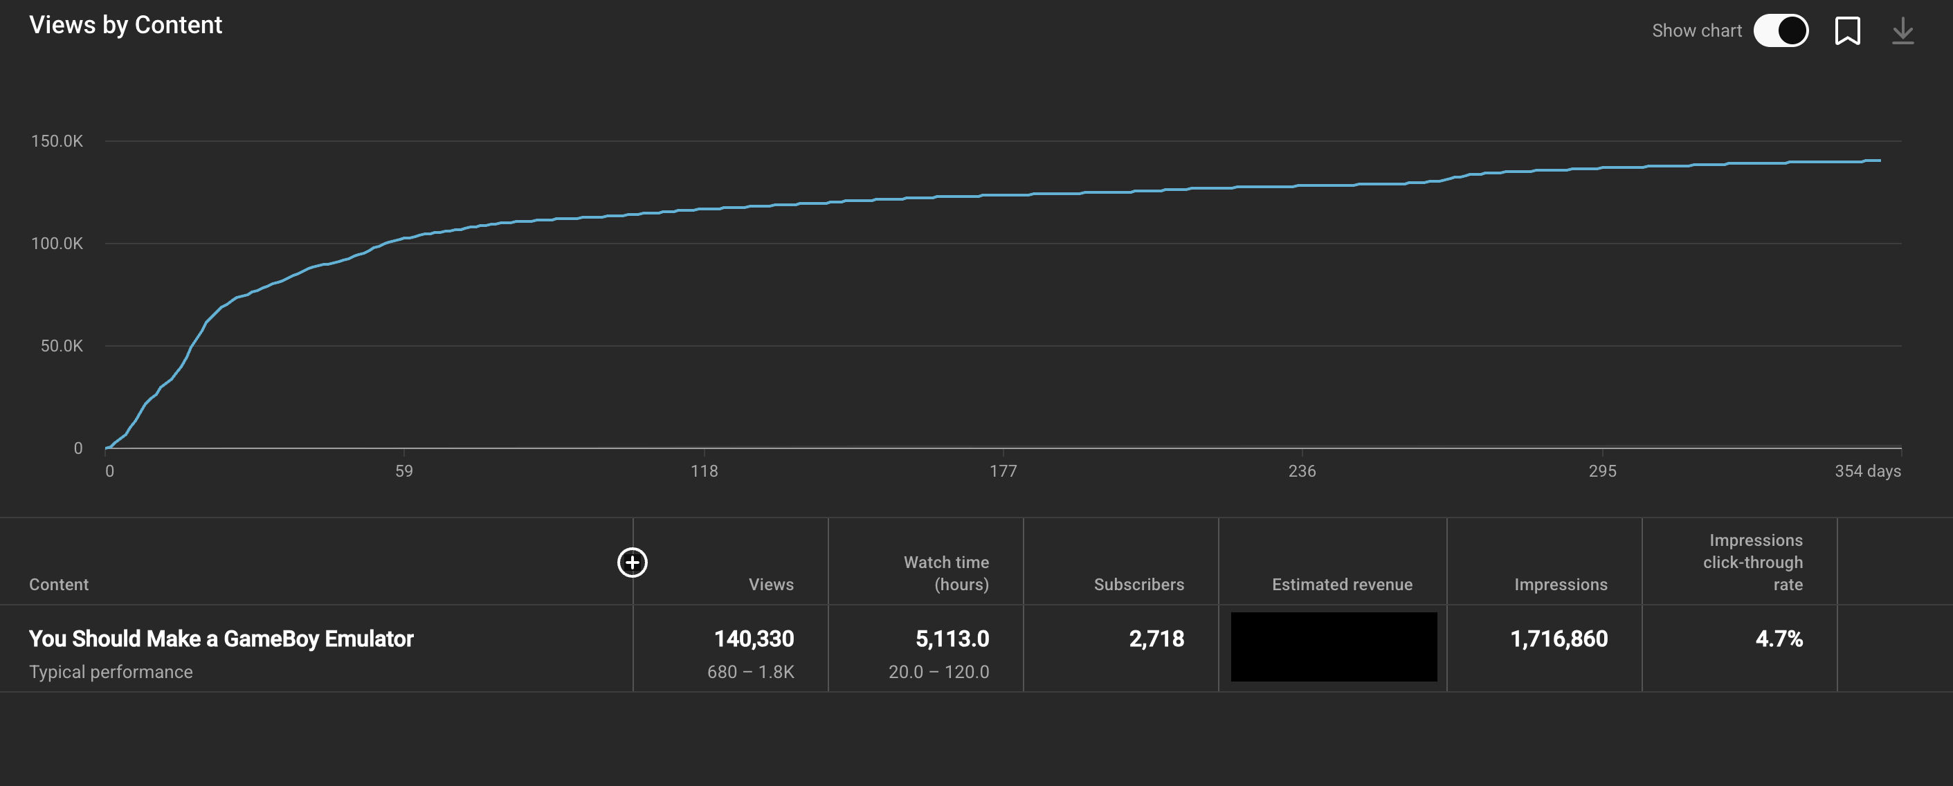
Task: Select the Views column header
Action: (x=770, y=584)
